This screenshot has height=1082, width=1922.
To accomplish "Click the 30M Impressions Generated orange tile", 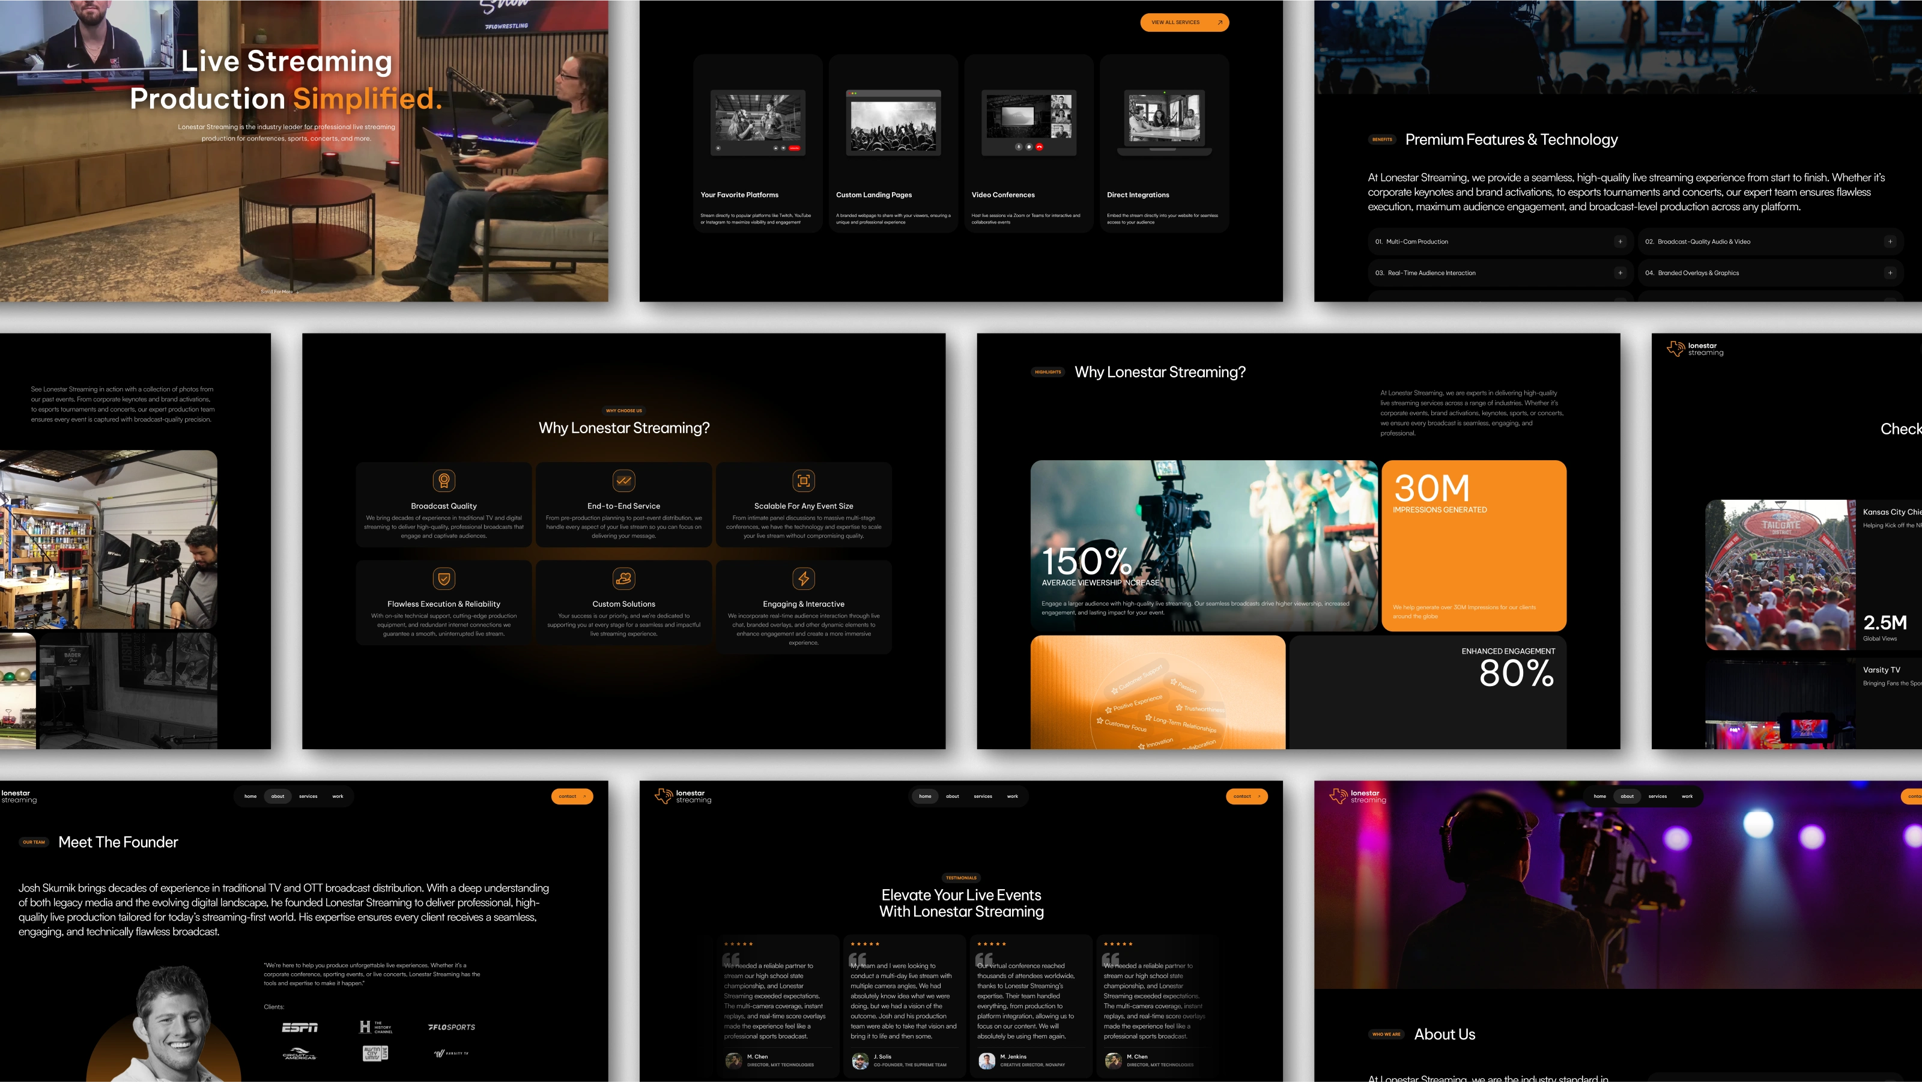I will coord(1473,546).
